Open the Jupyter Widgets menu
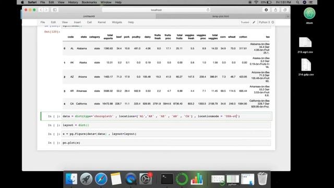The width and height of the screenshot is (334, 188). [117, 22]
